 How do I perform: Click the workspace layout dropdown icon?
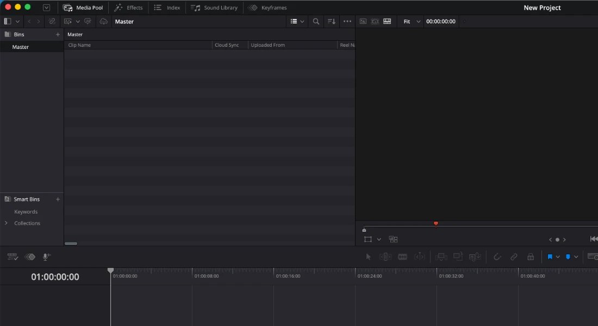47,8
